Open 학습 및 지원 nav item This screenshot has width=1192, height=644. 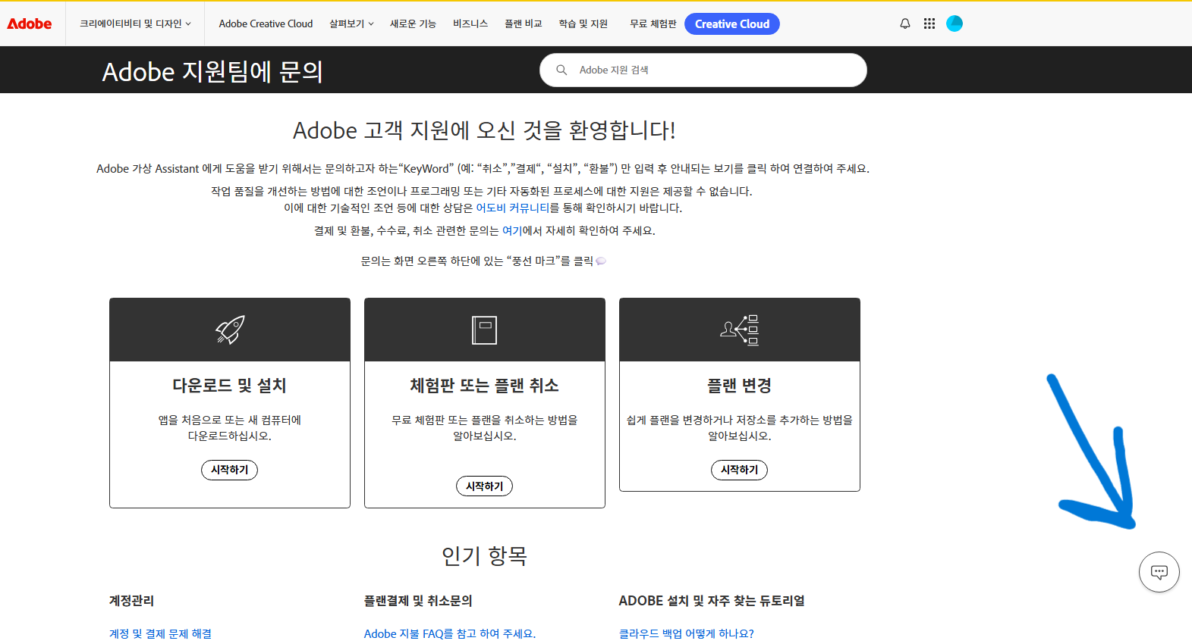coord(583,23)
